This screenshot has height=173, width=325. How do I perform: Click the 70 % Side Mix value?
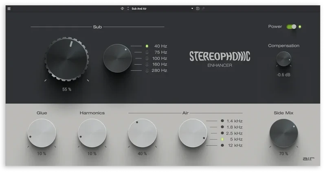click(283, 154)
